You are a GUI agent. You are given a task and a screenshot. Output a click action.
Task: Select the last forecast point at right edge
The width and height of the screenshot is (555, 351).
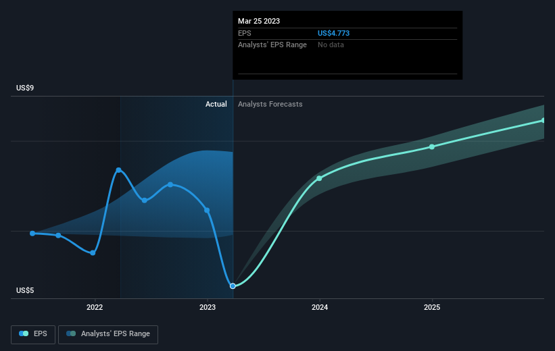point(543,121)
